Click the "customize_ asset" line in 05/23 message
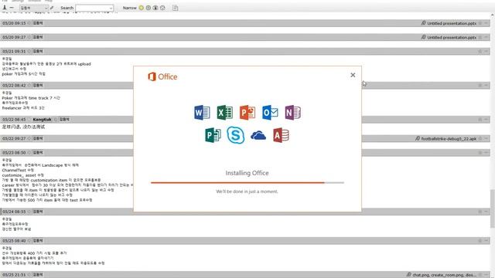The image size is (495, 278). [x=22, y=175]
